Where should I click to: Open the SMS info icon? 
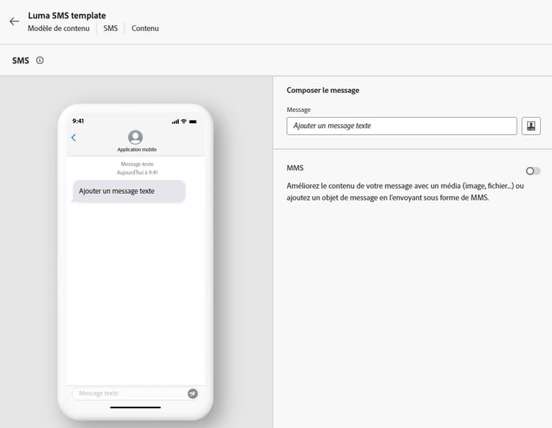[40, 60]
